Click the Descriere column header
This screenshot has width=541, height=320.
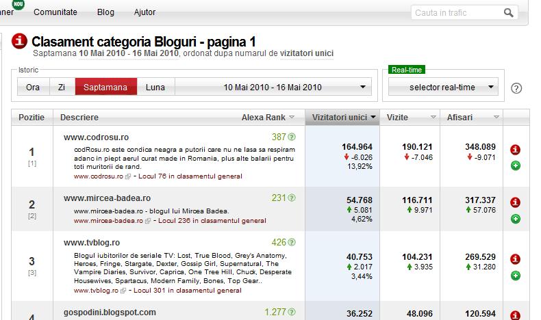79,118
